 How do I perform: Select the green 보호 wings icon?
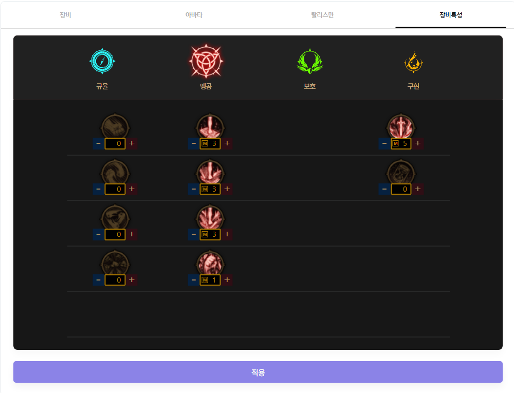coord(310,61)
